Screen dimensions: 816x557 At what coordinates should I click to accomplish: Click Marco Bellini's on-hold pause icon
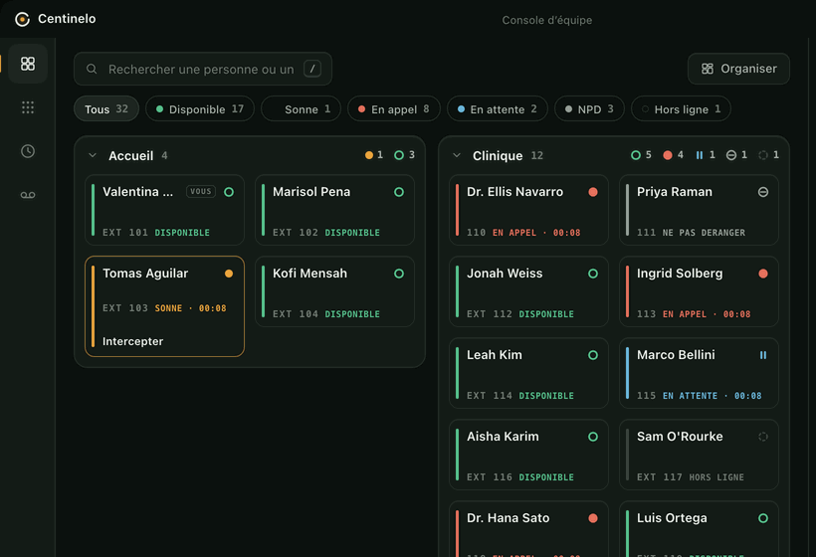(763, 355)
